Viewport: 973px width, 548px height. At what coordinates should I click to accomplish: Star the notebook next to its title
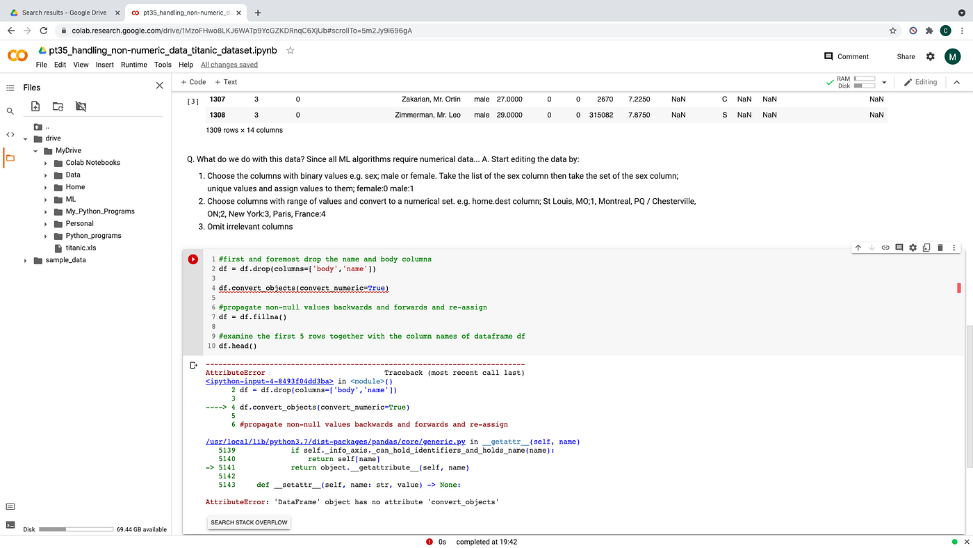click(290, 50)
